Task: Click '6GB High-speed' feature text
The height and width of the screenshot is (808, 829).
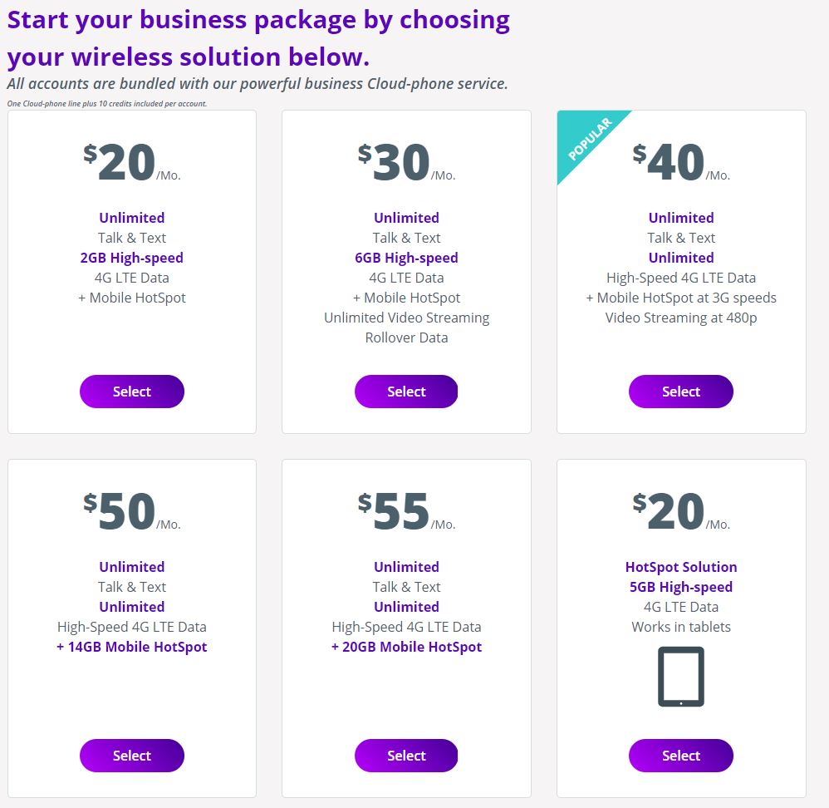Action: (x=406, y=258)
